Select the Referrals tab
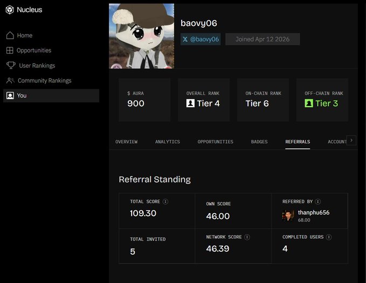 pos(298,141)
